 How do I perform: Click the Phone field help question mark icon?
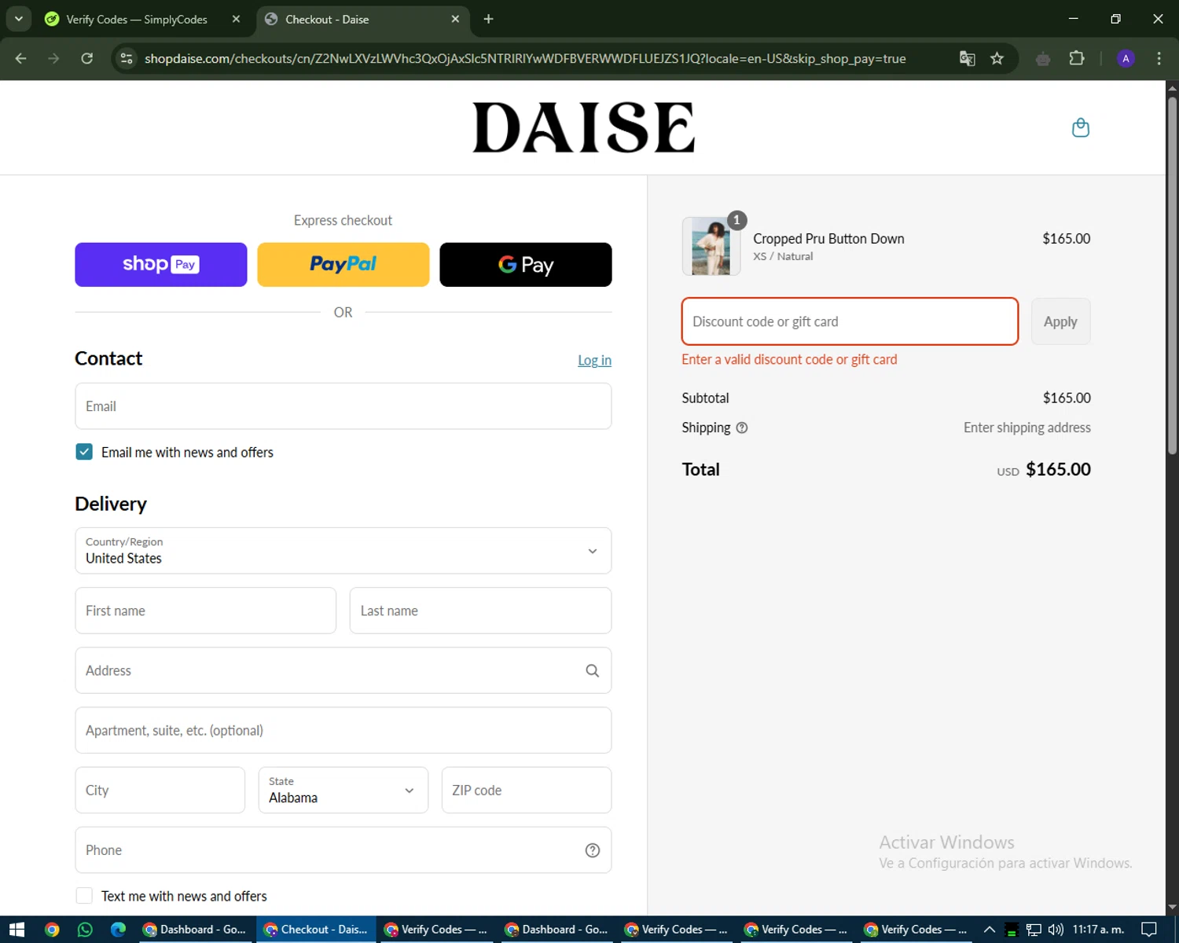pos(593,850)
